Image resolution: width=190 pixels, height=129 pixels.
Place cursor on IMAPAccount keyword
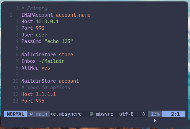click(37, 15)
